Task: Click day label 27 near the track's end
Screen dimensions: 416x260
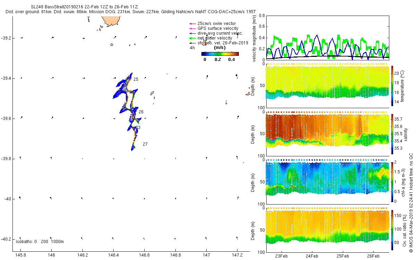Action: 145,144
